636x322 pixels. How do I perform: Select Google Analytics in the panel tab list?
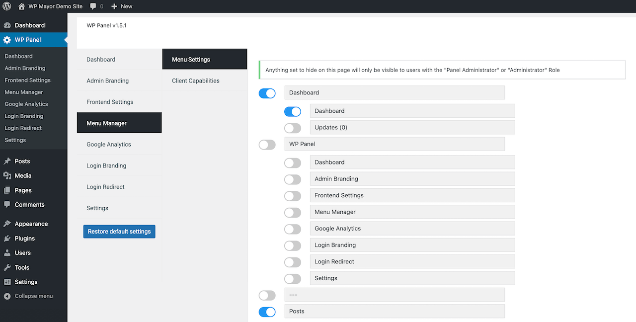pos(119,144)
